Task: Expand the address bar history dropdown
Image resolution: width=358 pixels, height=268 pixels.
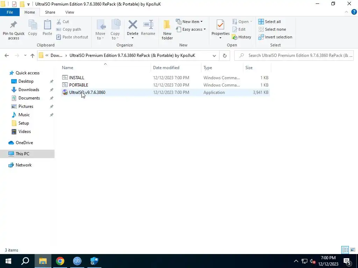Action: pyautogui.click(x=214, y=55)
